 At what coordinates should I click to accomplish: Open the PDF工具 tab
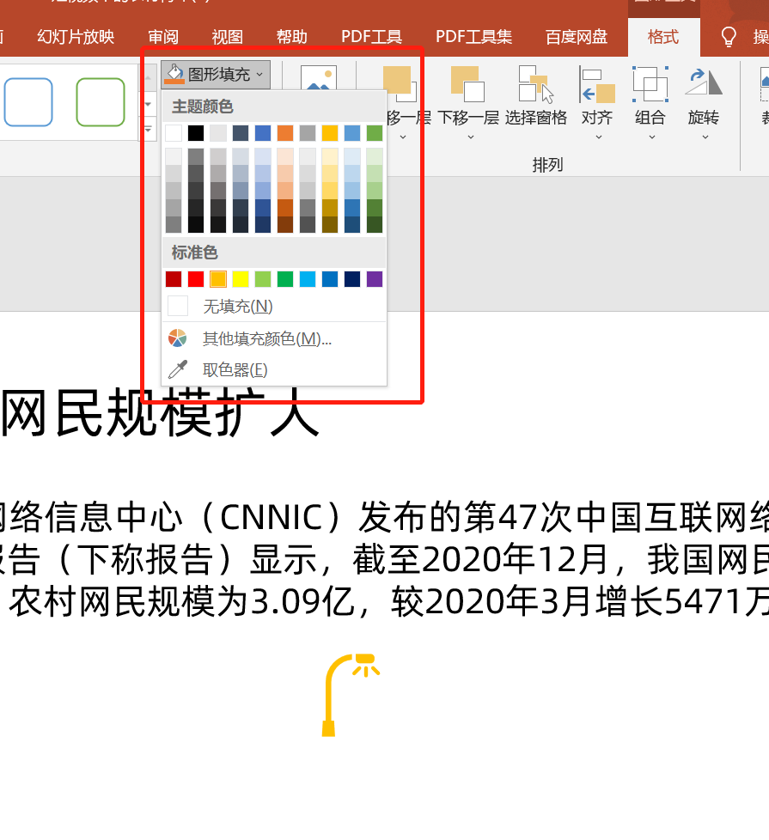coord(371,37)
